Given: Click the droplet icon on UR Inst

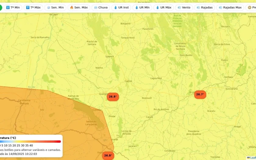Looking at the screenshot, I should 116,8.
